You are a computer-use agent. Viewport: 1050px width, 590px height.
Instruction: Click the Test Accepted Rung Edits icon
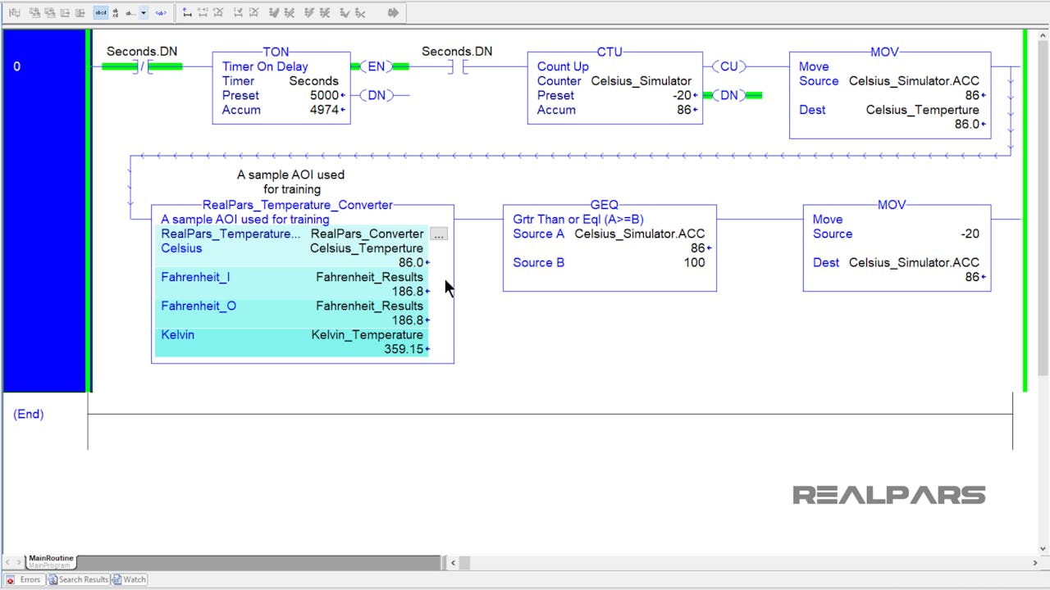click(274, 12)
